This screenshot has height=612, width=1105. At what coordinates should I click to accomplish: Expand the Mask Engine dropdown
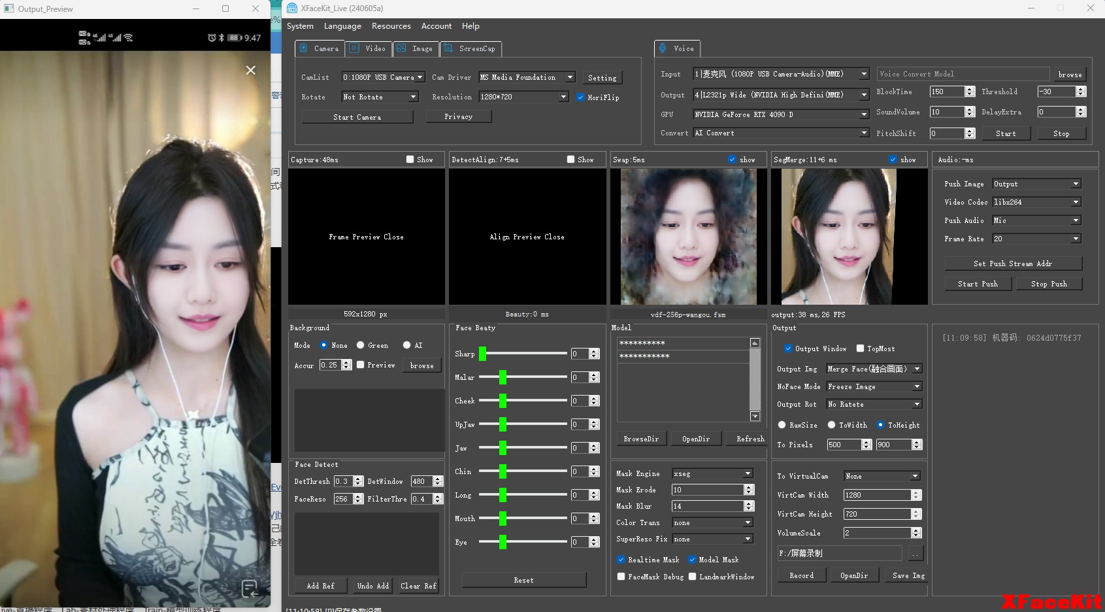coord(712,473)
